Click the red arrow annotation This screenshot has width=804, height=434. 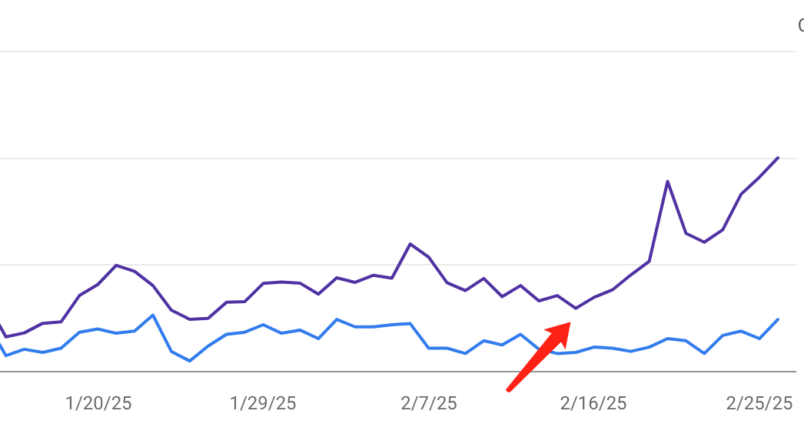click(x=538, y=357)
